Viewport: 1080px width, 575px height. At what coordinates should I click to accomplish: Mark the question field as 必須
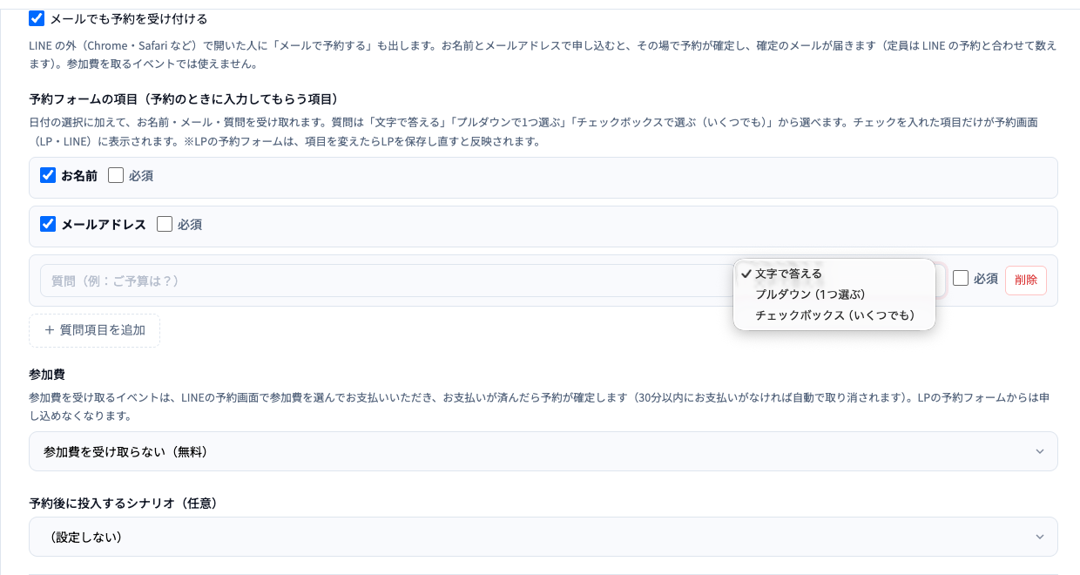961,278
